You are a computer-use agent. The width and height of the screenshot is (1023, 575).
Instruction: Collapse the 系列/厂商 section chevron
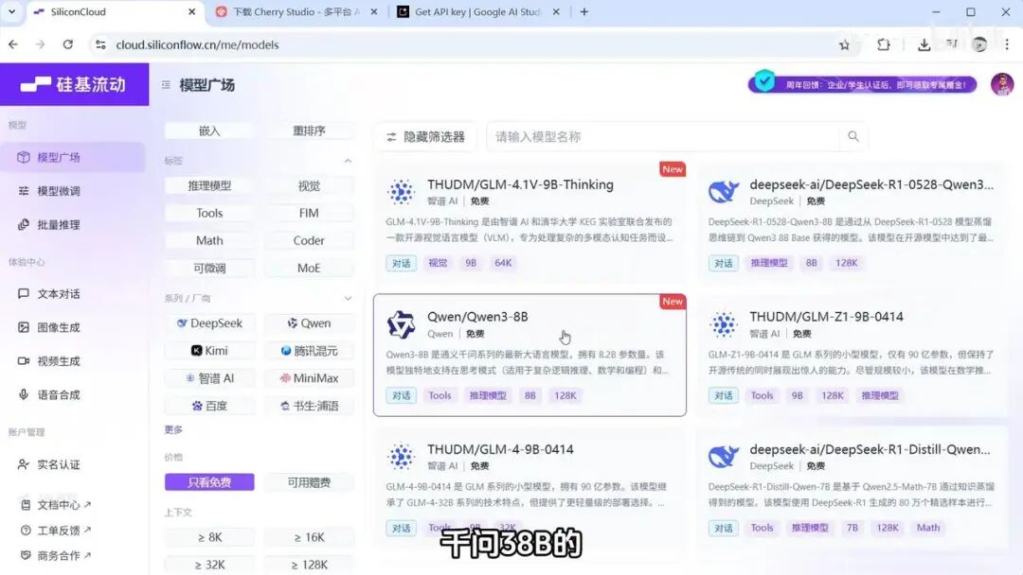tap(348, 298)
